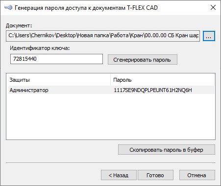
Task: Generate password with Сгенерировать пароль button
Action: point(143,60)
